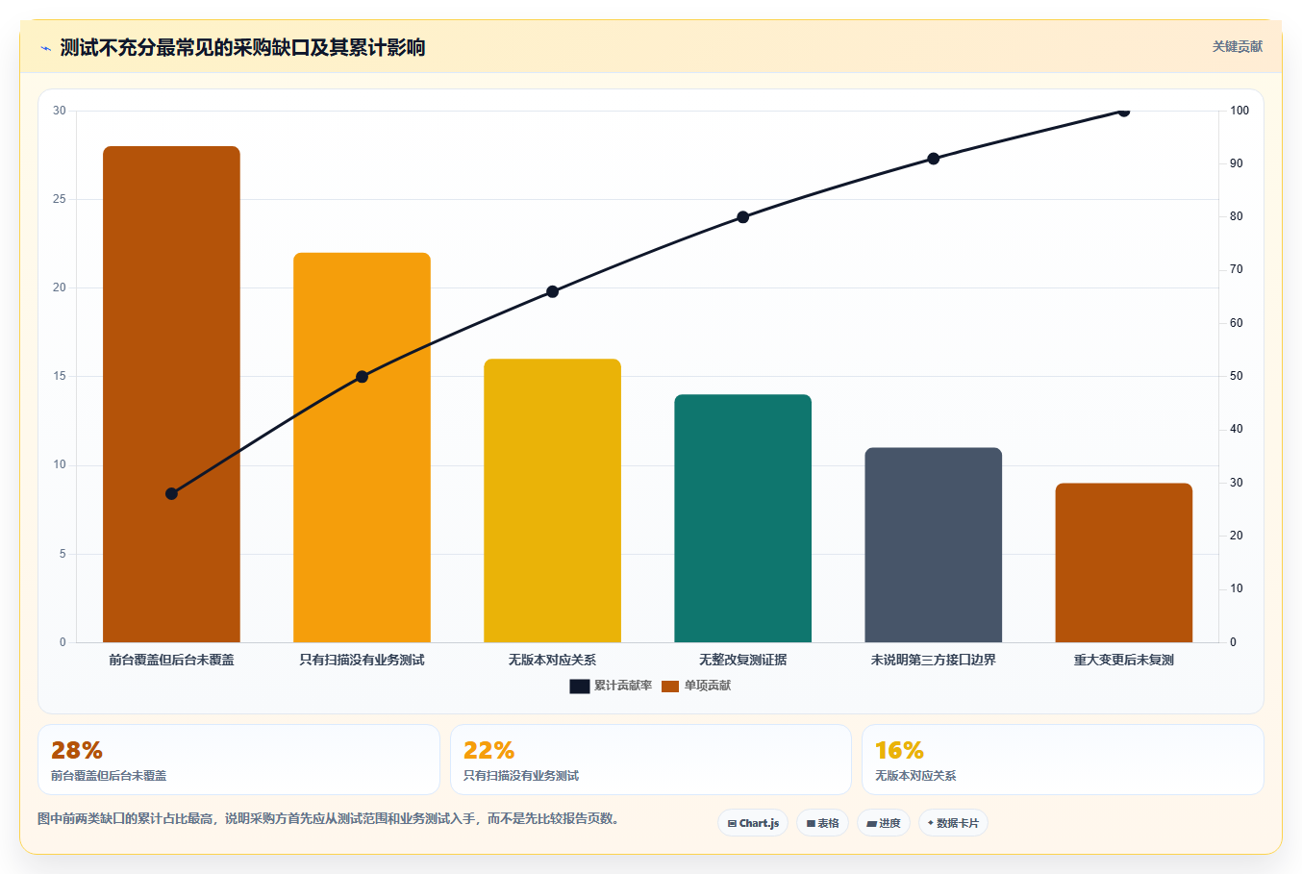Viewport: 1302px width, 874px height.
Task: Click x-axis label 未说明第三方接口边界
Action: coord(933,660)
